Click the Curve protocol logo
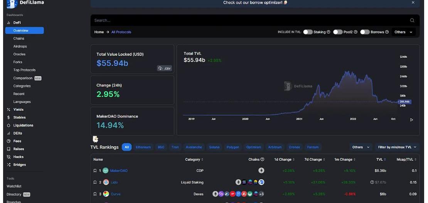Image resolution: width=428 pixels, height=203 pixels. 106,194
